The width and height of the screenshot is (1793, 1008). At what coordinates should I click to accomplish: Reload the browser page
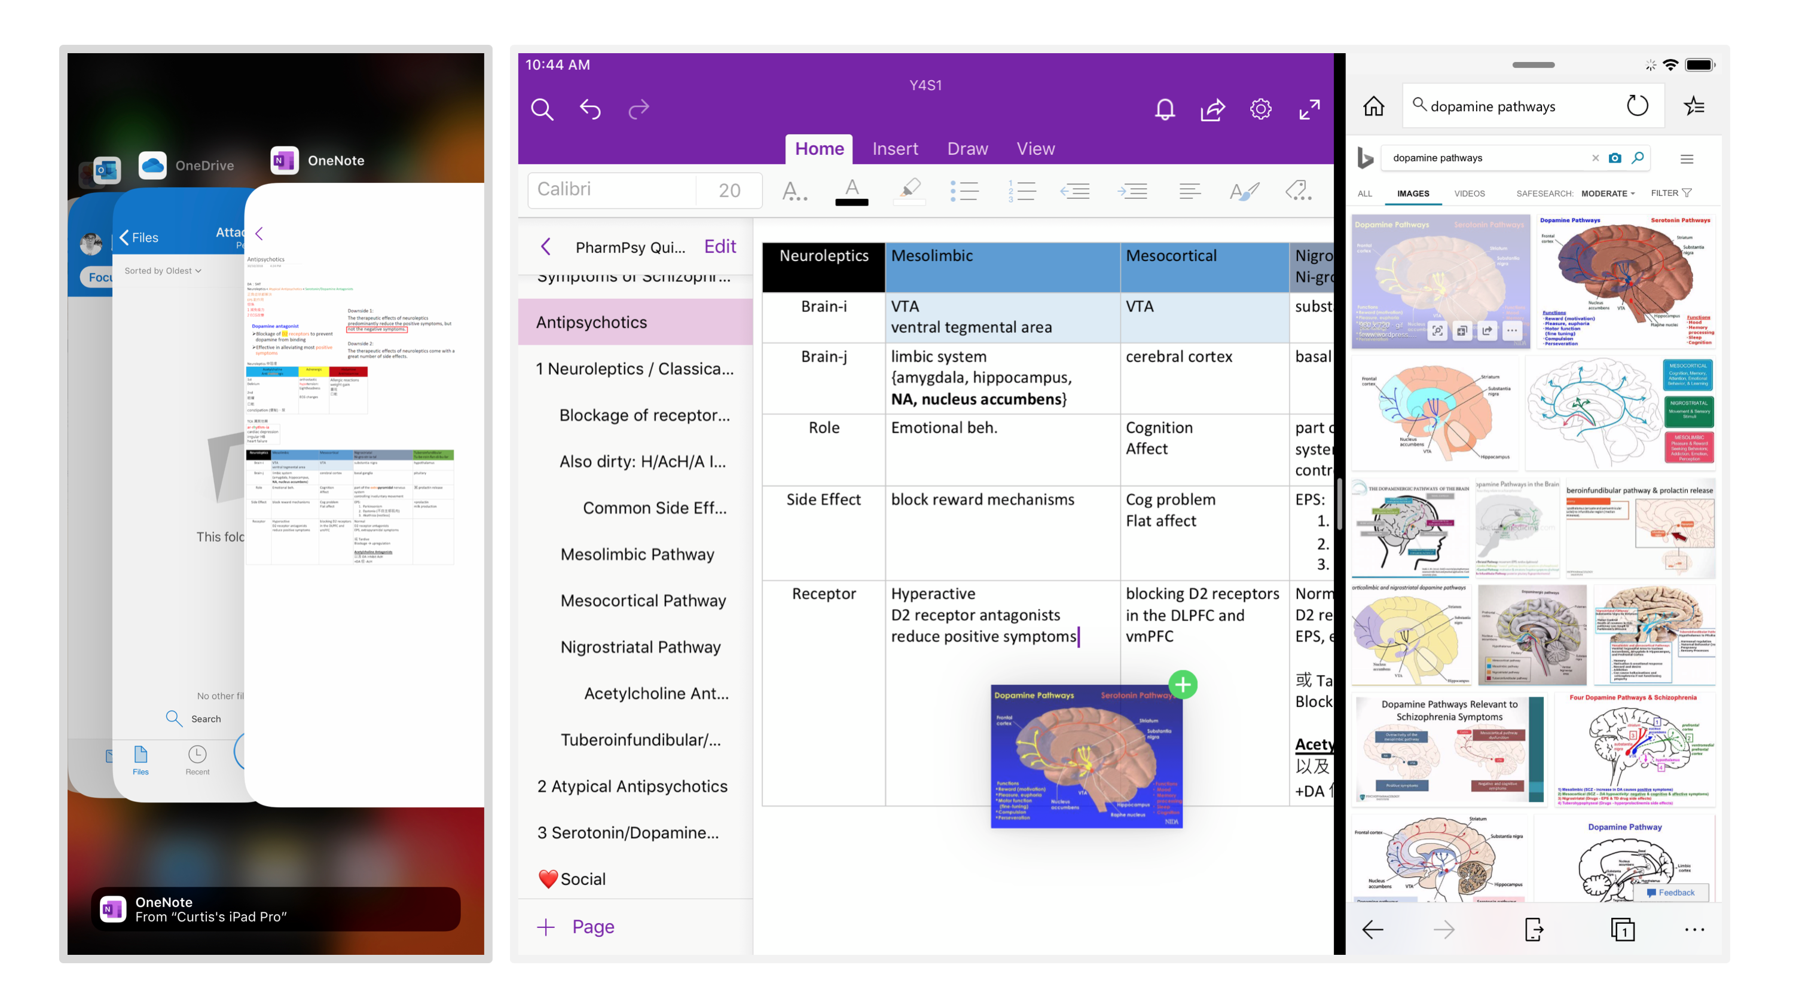[x=1637, y=106]
